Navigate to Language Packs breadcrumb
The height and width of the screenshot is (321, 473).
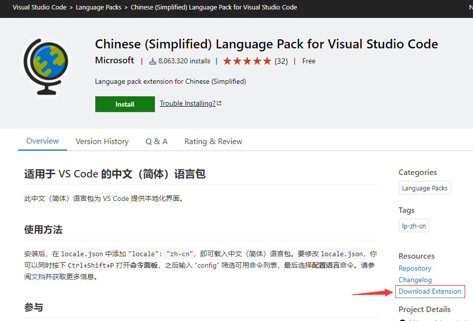[99, 7]
